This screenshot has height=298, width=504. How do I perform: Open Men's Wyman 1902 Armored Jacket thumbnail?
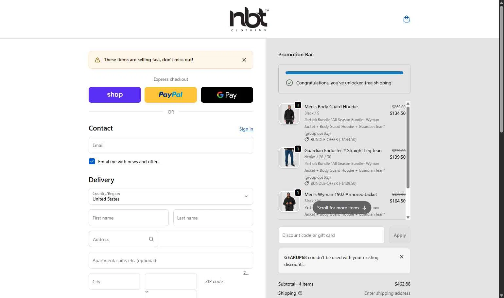[289, 202]
